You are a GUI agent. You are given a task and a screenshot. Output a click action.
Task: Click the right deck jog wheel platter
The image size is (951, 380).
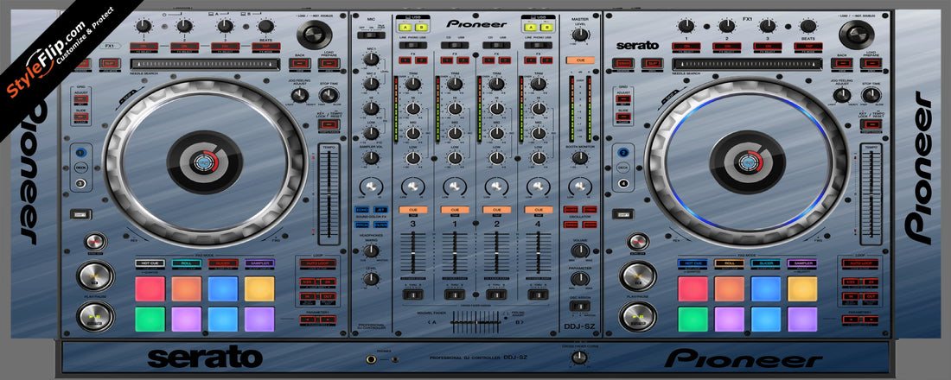[747, 162]
